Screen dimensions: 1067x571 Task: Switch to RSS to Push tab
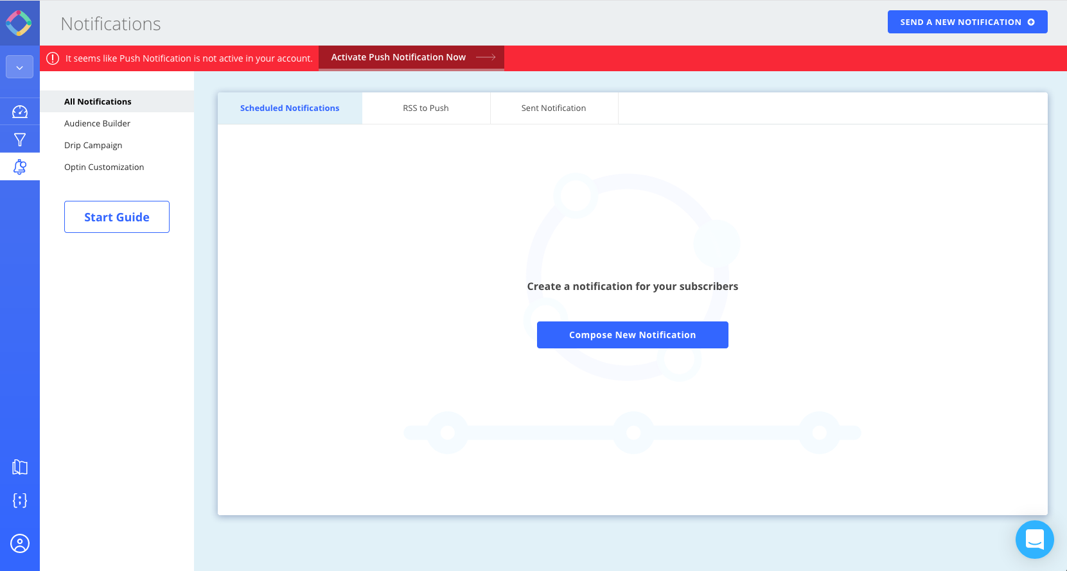click(426, 108)
